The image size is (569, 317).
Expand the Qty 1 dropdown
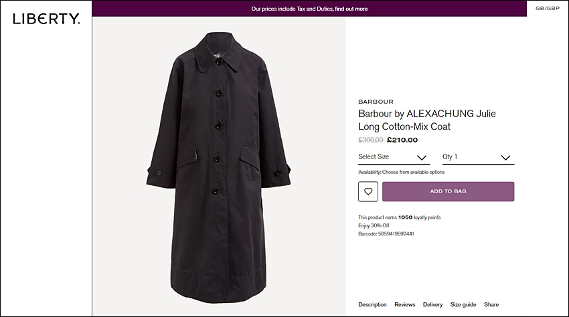click(478, 157)
